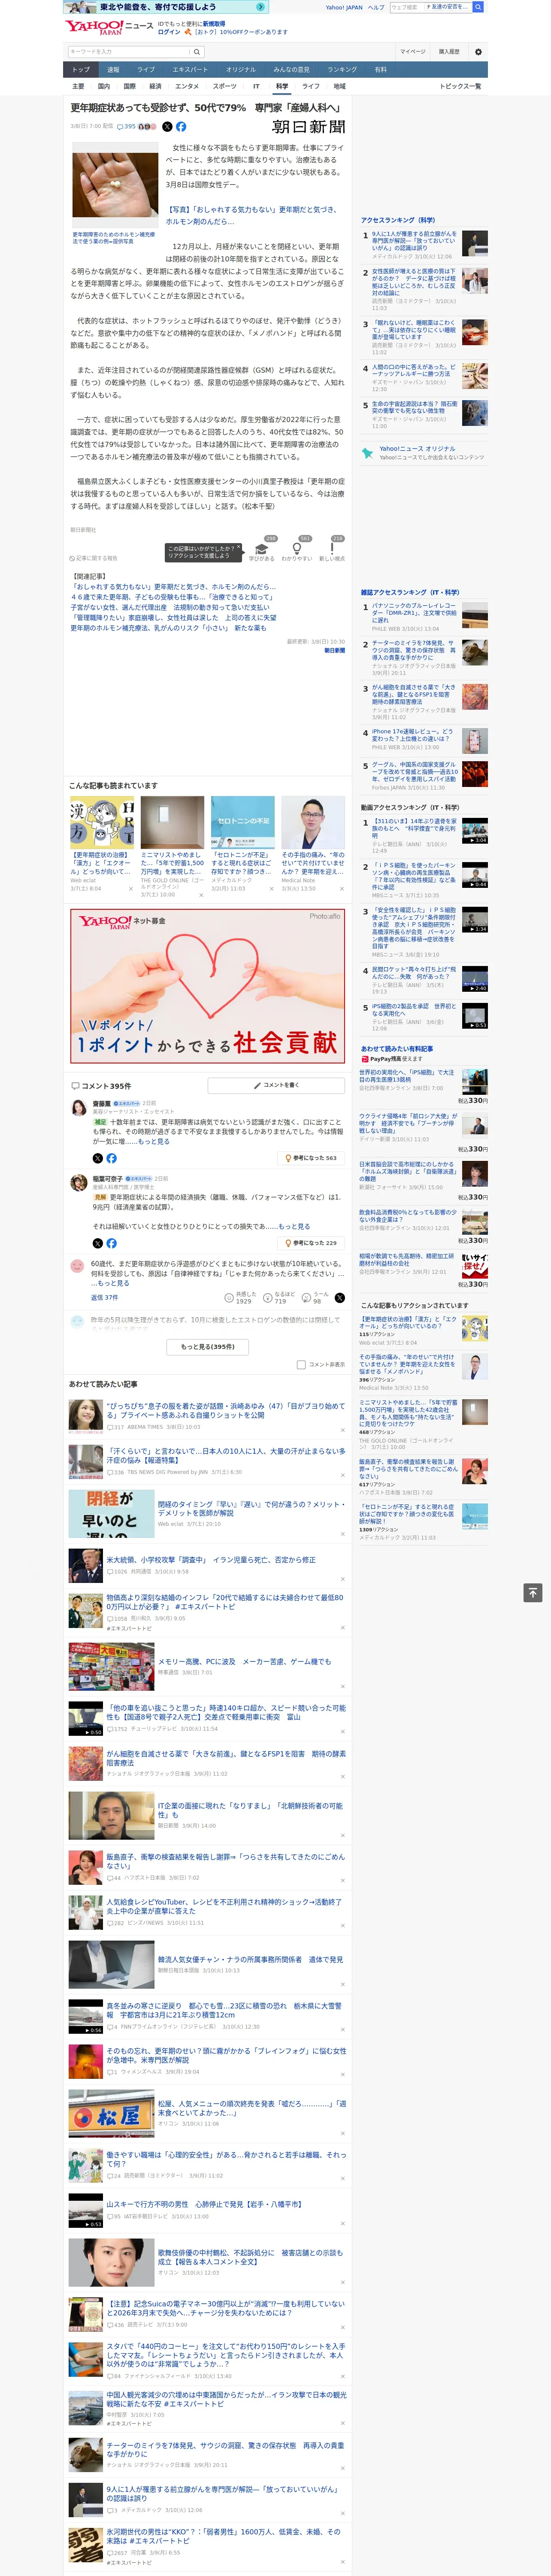Click the ログイン link in header

169,32
